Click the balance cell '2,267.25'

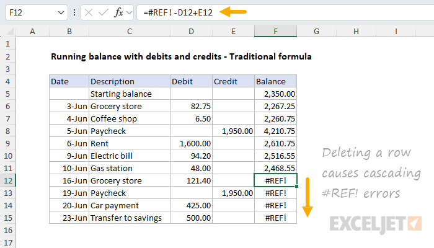[275, 106]
